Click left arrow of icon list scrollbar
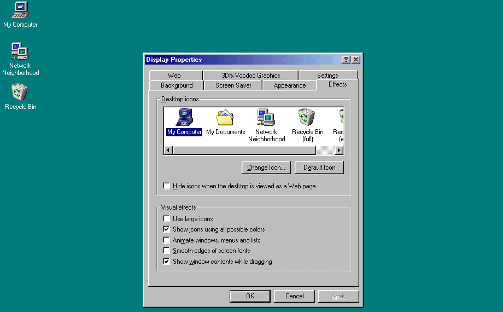This screenshot has width=503, height=312. (x=168, y=151)
